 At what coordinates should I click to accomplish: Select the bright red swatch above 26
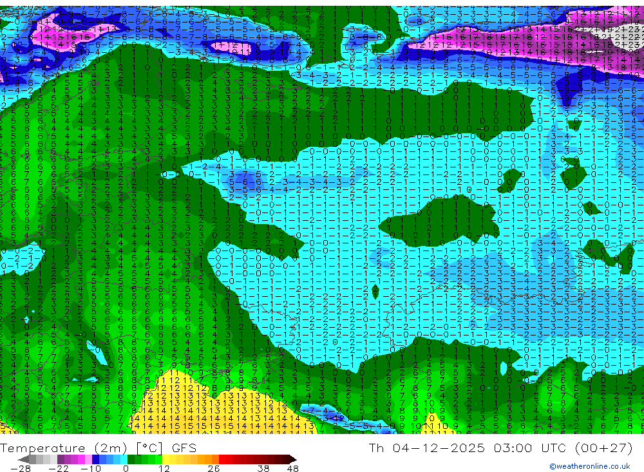point(222,459)
